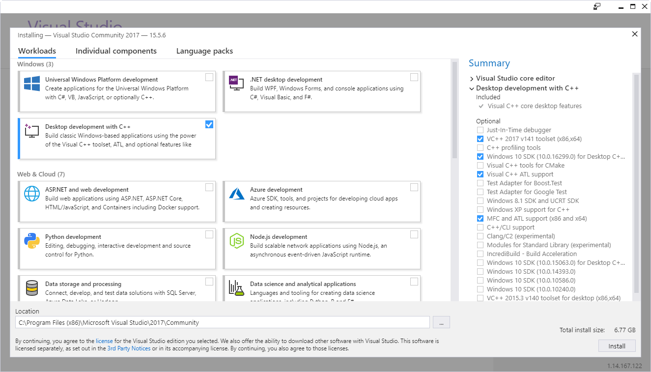Check the Data storage and processing workload
This screenshot has height=372, width=651.
(209, 282)
